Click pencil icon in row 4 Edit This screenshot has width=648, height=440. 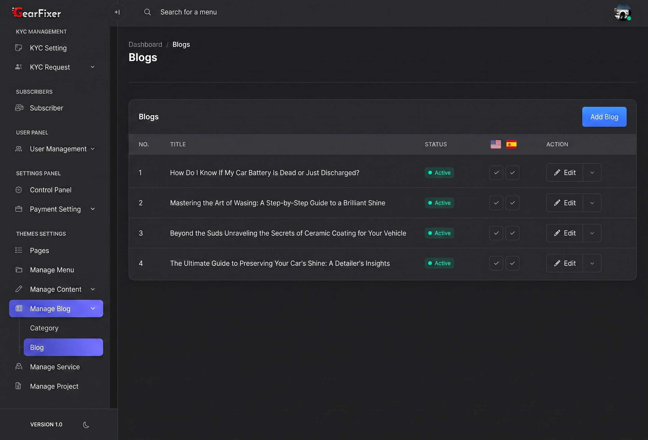click(557, 263)
